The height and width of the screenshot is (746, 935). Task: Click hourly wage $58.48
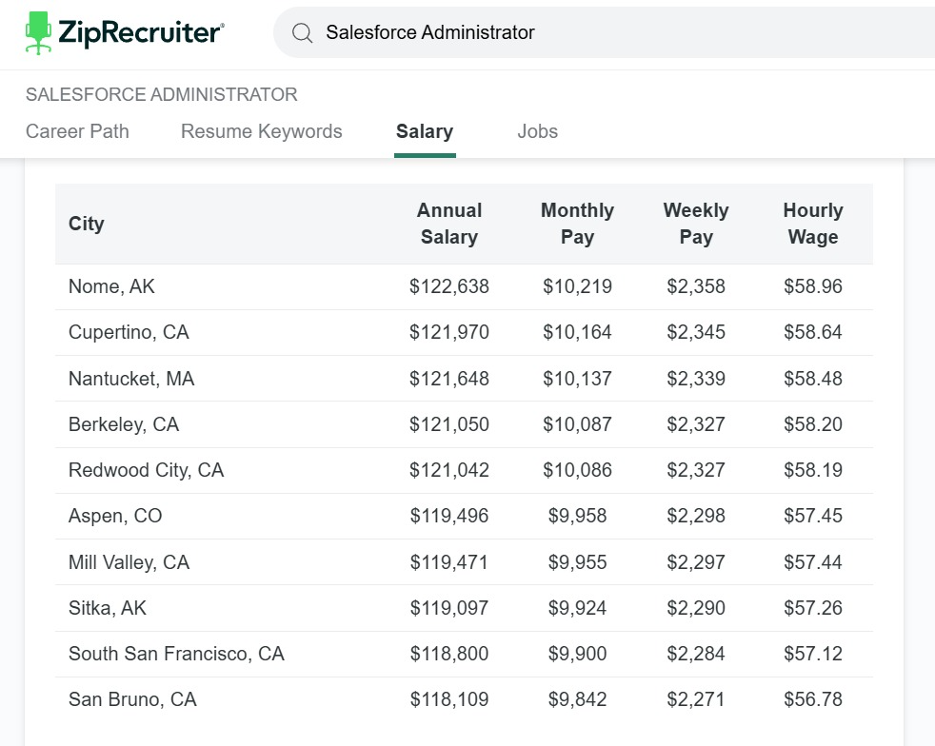[813, 379]
